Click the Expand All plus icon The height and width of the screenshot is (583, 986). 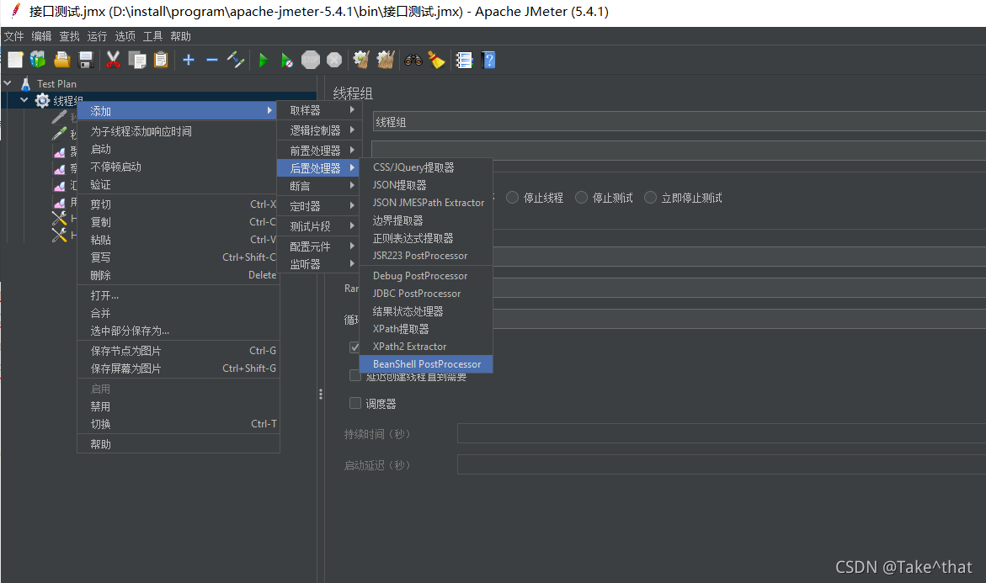coord(188,61)
